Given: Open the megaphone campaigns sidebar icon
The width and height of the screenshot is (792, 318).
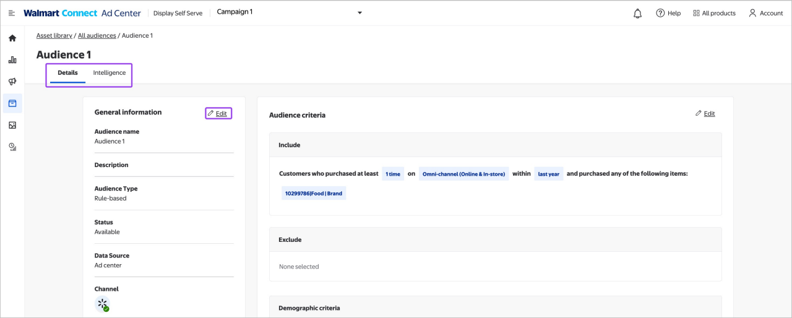Looking at the screenshot, I should pyautogui.click(x=12, y=82).
